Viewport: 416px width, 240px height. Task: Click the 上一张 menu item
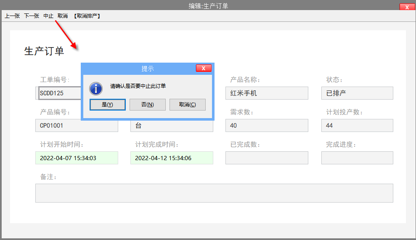pos(12,16)
